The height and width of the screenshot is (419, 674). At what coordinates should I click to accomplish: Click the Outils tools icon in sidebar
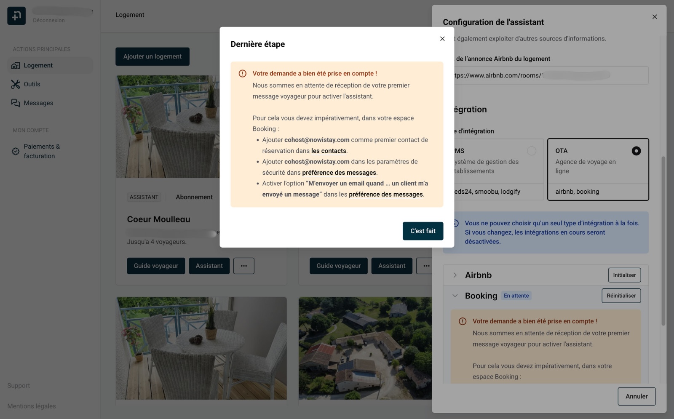tap(16, 84)
